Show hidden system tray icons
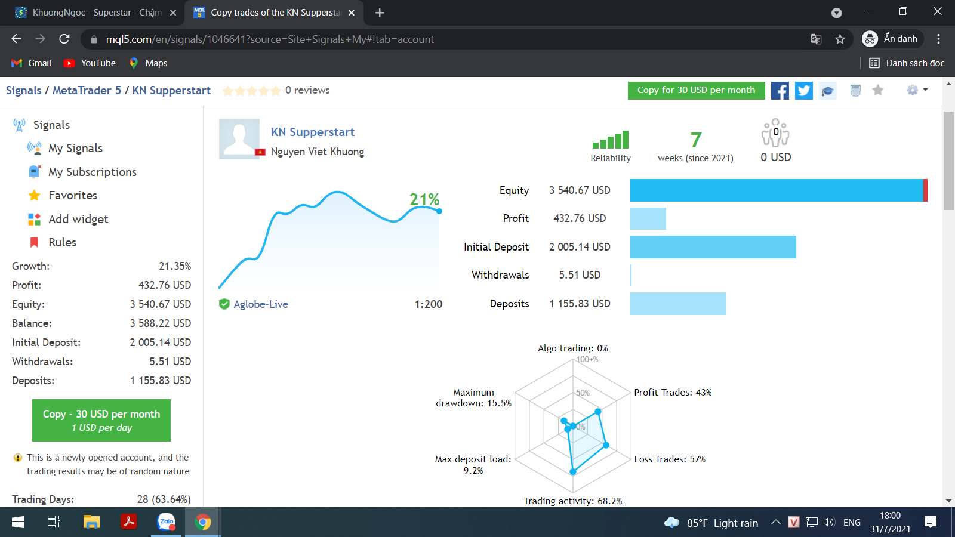955x537 pixels. pyautogui.click(x=775, y=523)
